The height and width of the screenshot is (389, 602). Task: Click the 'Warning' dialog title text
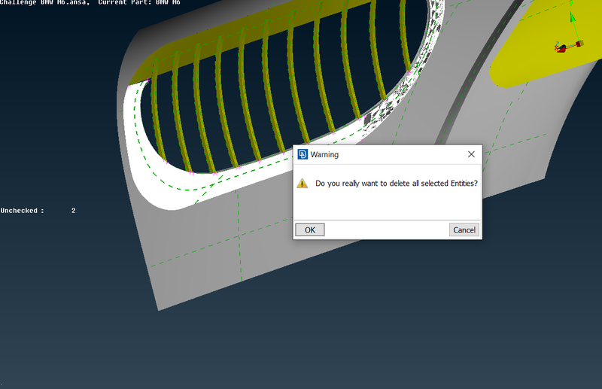(x=324, y=154)
